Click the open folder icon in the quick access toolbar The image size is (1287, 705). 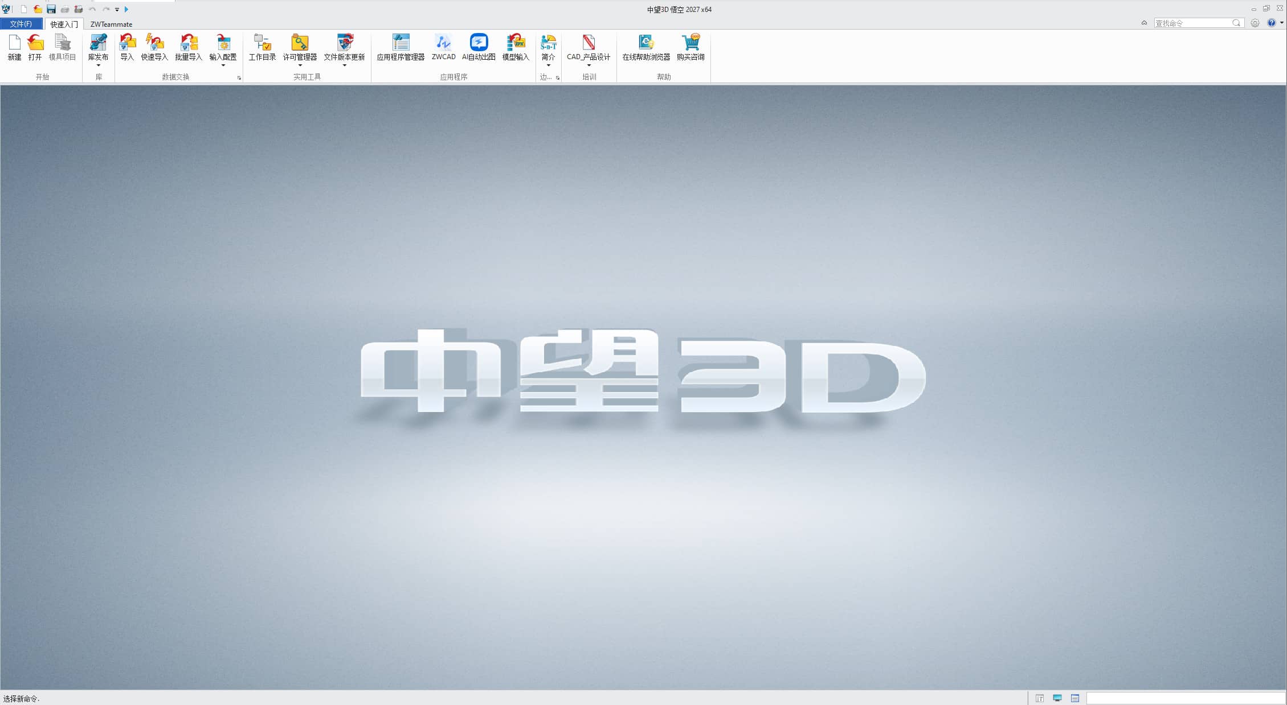pyautogui.click(x=38, y=9)
